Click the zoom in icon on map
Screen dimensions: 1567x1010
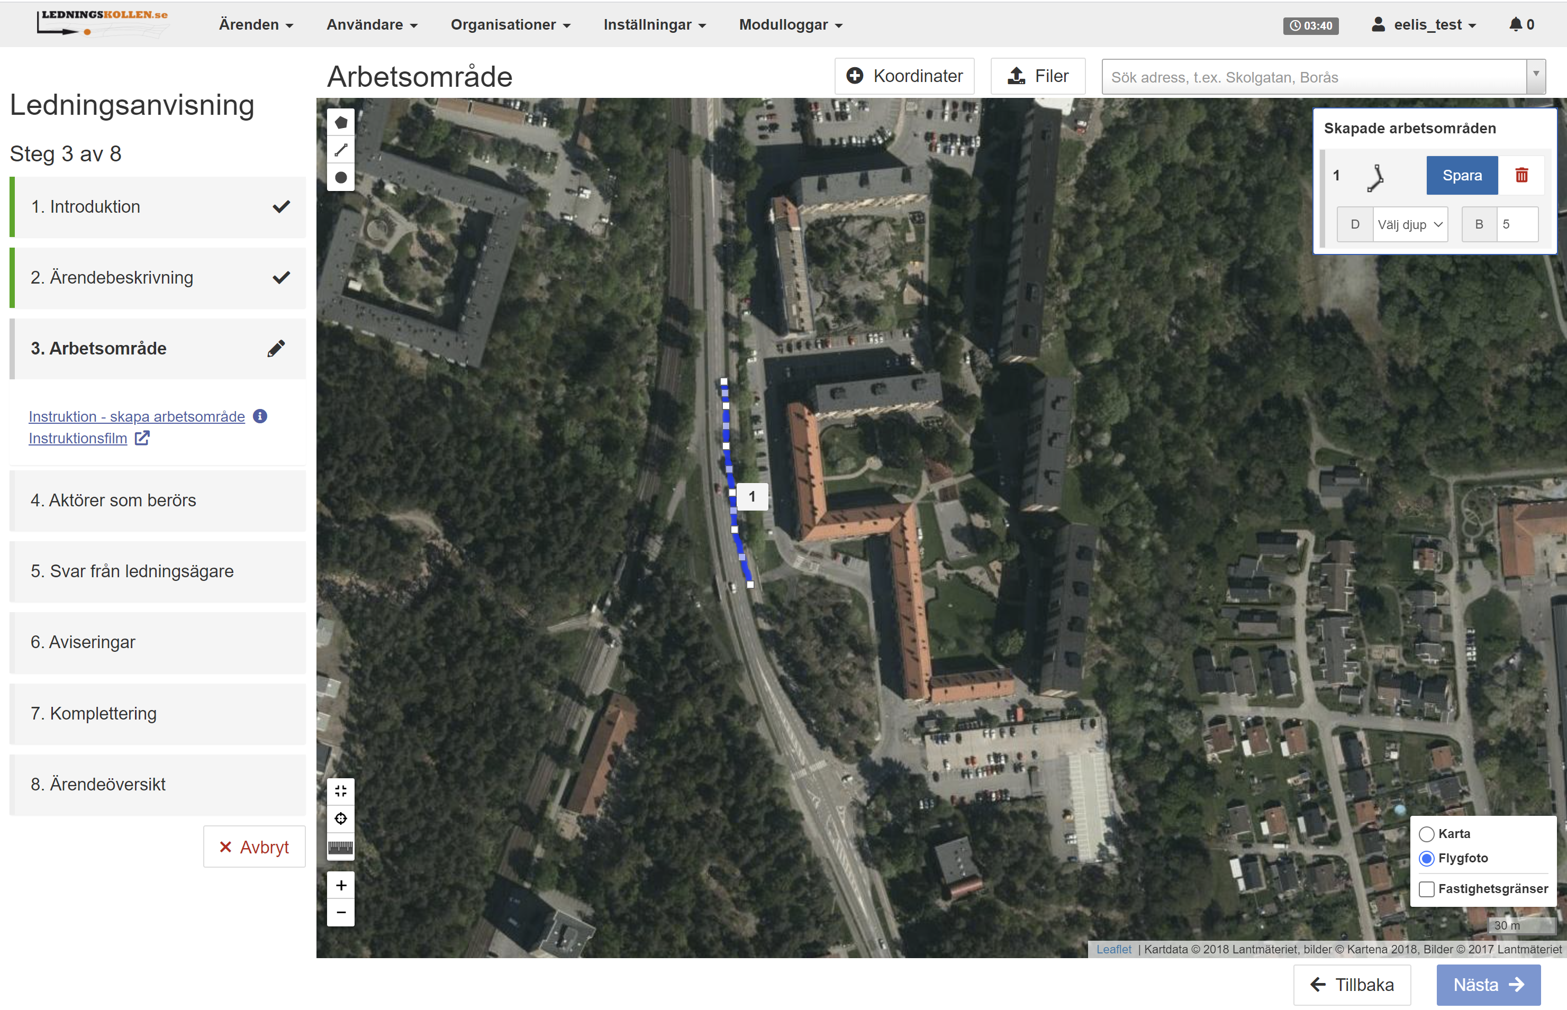pyautogui.click(x=340, y=886)
